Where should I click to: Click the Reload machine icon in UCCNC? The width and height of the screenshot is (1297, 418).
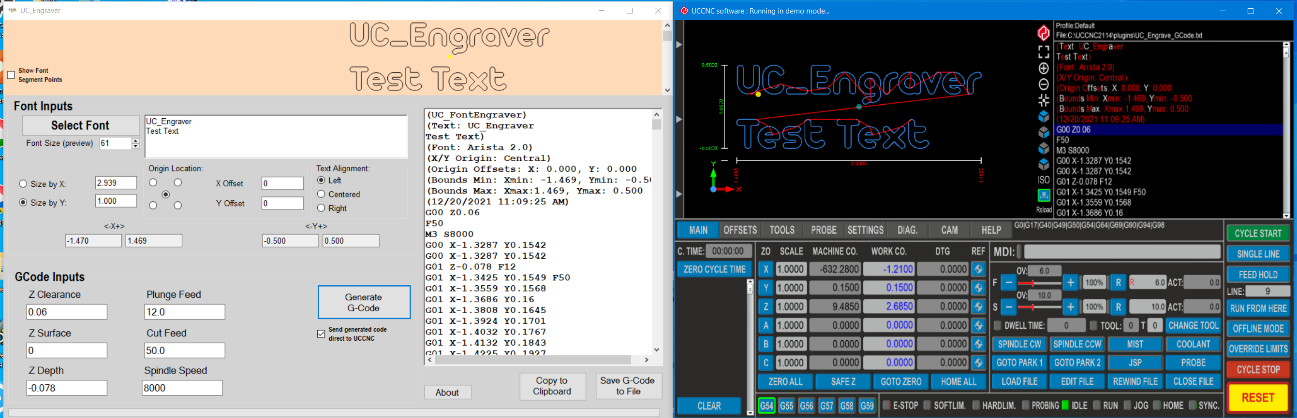click(1044, 195)
